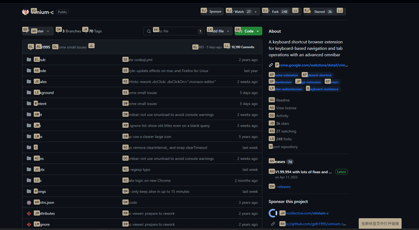Open the 70 Tags link

click(x=92, y=31)
